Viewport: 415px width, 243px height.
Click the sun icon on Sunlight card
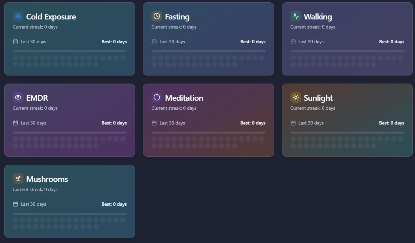(x=295, y=97)
